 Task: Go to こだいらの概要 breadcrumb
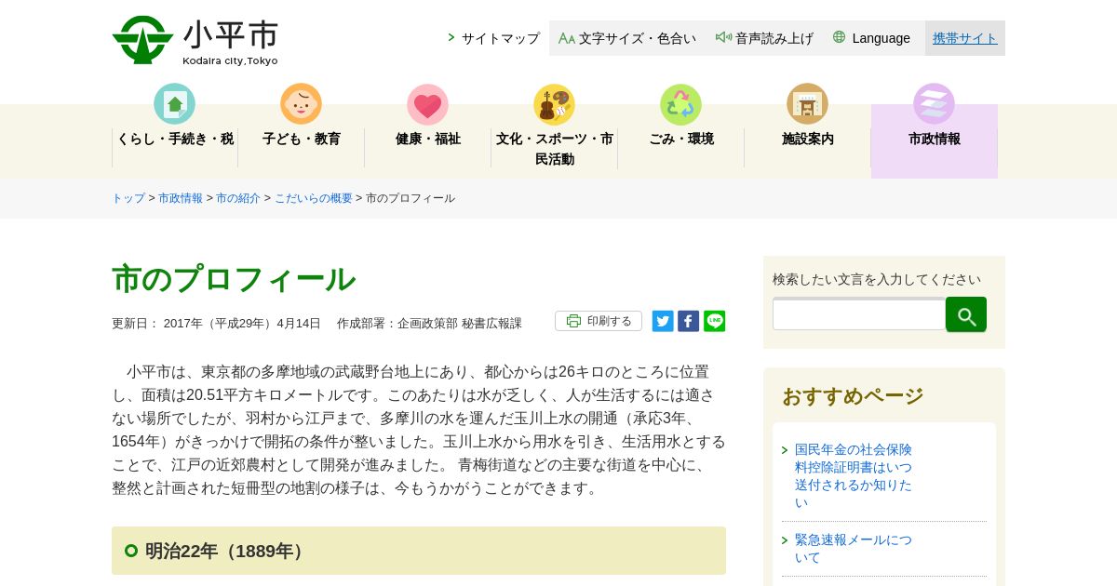pos(314,198)
